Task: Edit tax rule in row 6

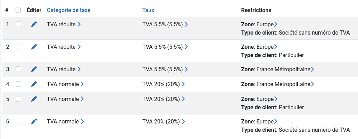Action: click(x=34, y=121)
